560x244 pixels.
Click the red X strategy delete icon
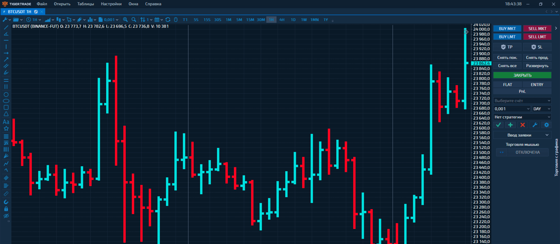[522, 125]
